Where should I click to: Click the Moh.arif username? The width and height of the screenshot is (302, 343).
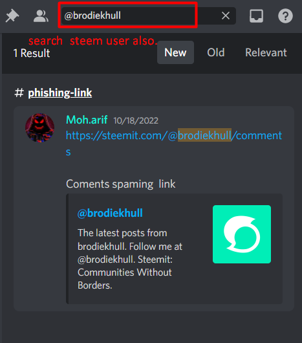87,120
